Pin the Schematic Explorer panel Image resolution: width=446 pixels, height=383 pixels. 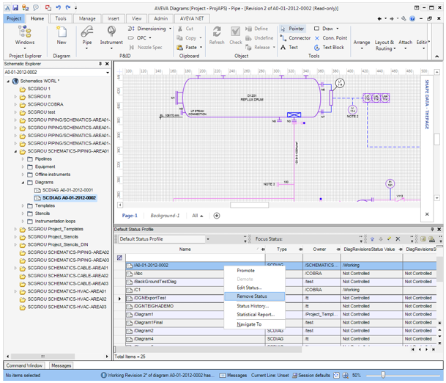(100, 64)
